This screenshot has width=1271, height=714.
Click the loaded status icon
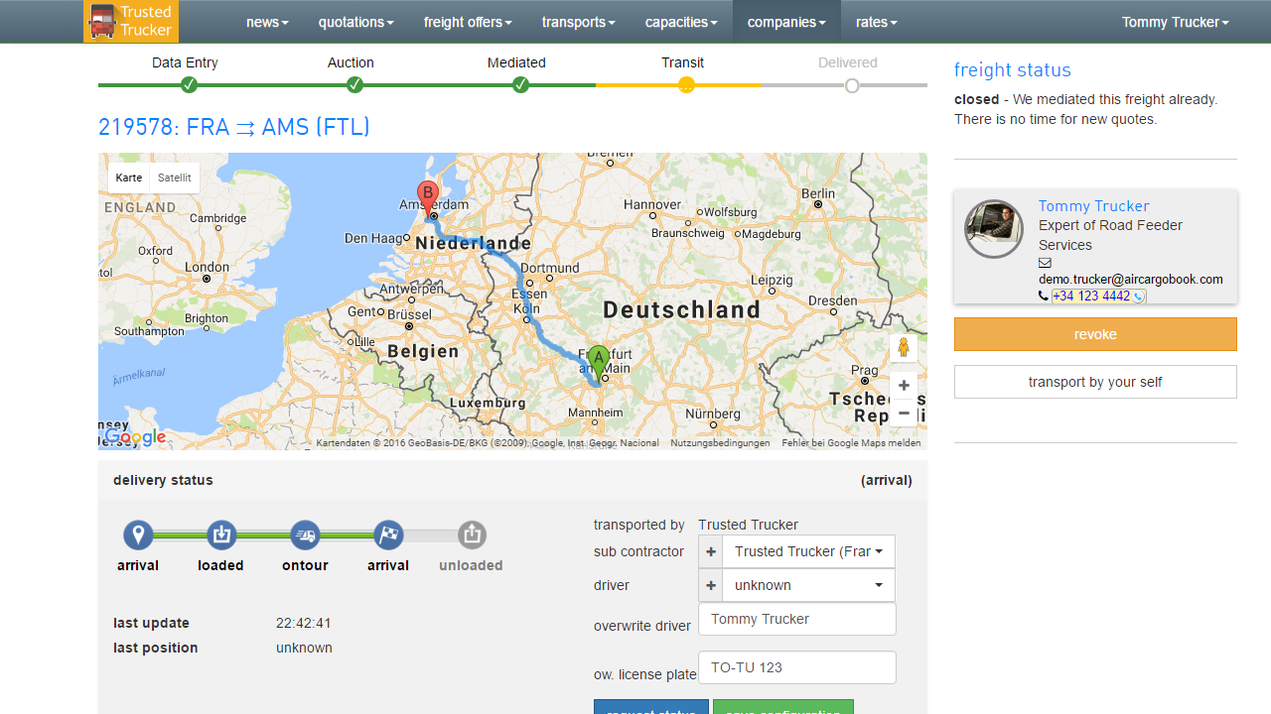coord(221,535)
